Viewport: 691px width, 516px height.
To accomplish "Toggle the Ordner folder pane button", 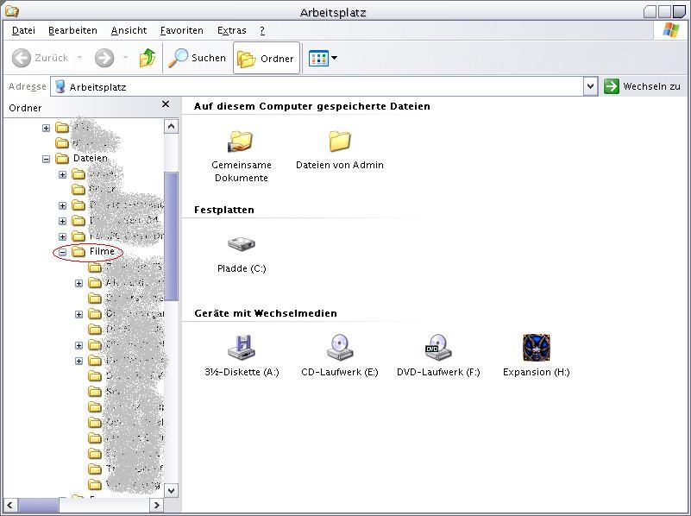I will pos(267,58).
